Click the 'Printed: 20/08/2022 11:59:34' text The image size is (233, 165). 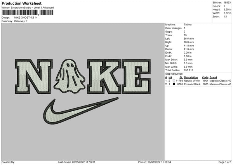click(155, 162)
